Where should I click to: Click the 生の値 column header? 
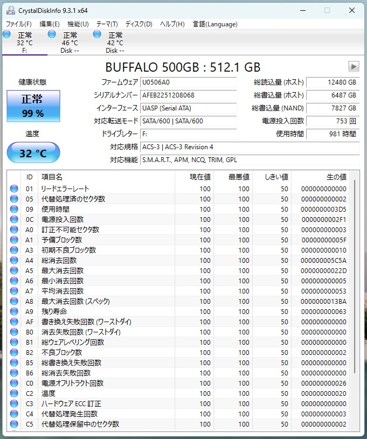[321, 177]
